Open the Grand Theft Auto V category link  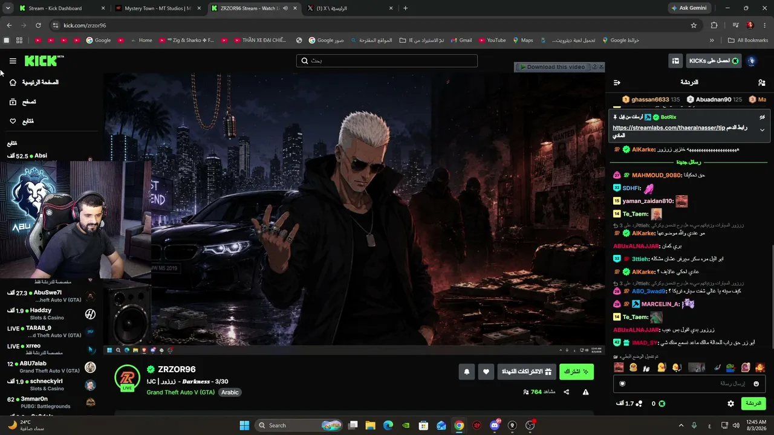point(180,392)
